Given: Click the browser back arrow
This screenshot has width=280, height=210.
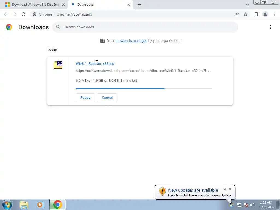Looking at the screenshot, I should tap(6, 14).
